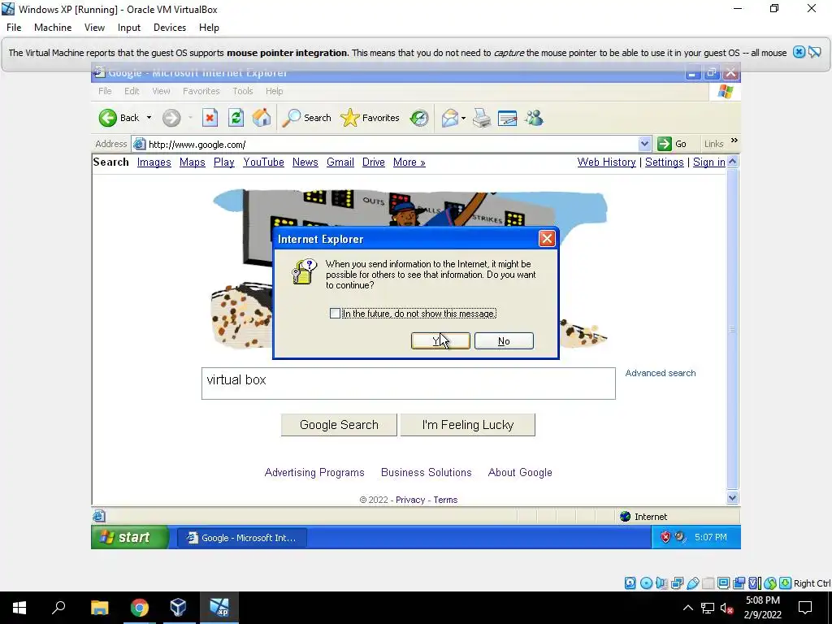This screenshot has height=624, width=832.
Task: Click the VirtualBox keyboard capture arrow icon
Action: 786,583
